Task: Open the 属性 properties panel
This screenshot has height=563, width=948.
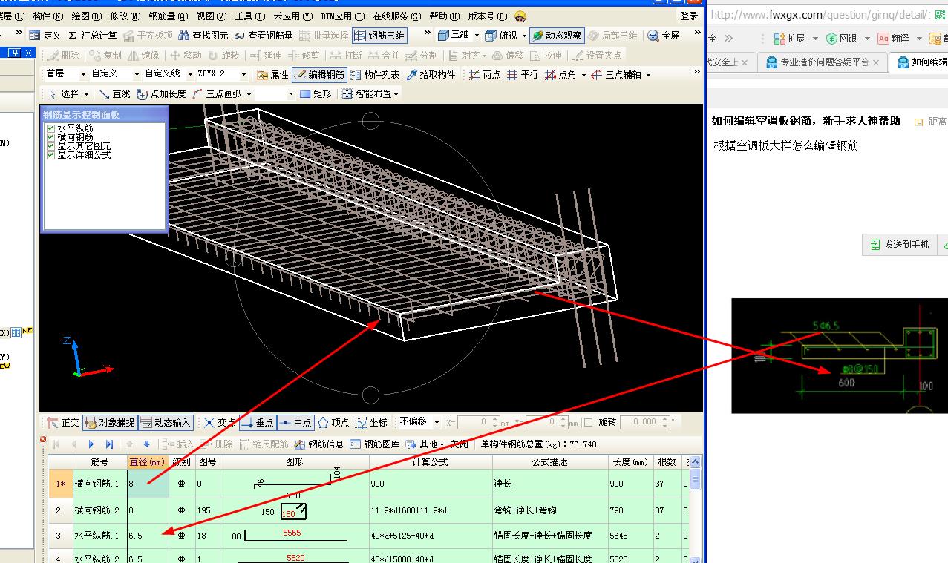Action: pyautogui.click(x=272, y=74)
